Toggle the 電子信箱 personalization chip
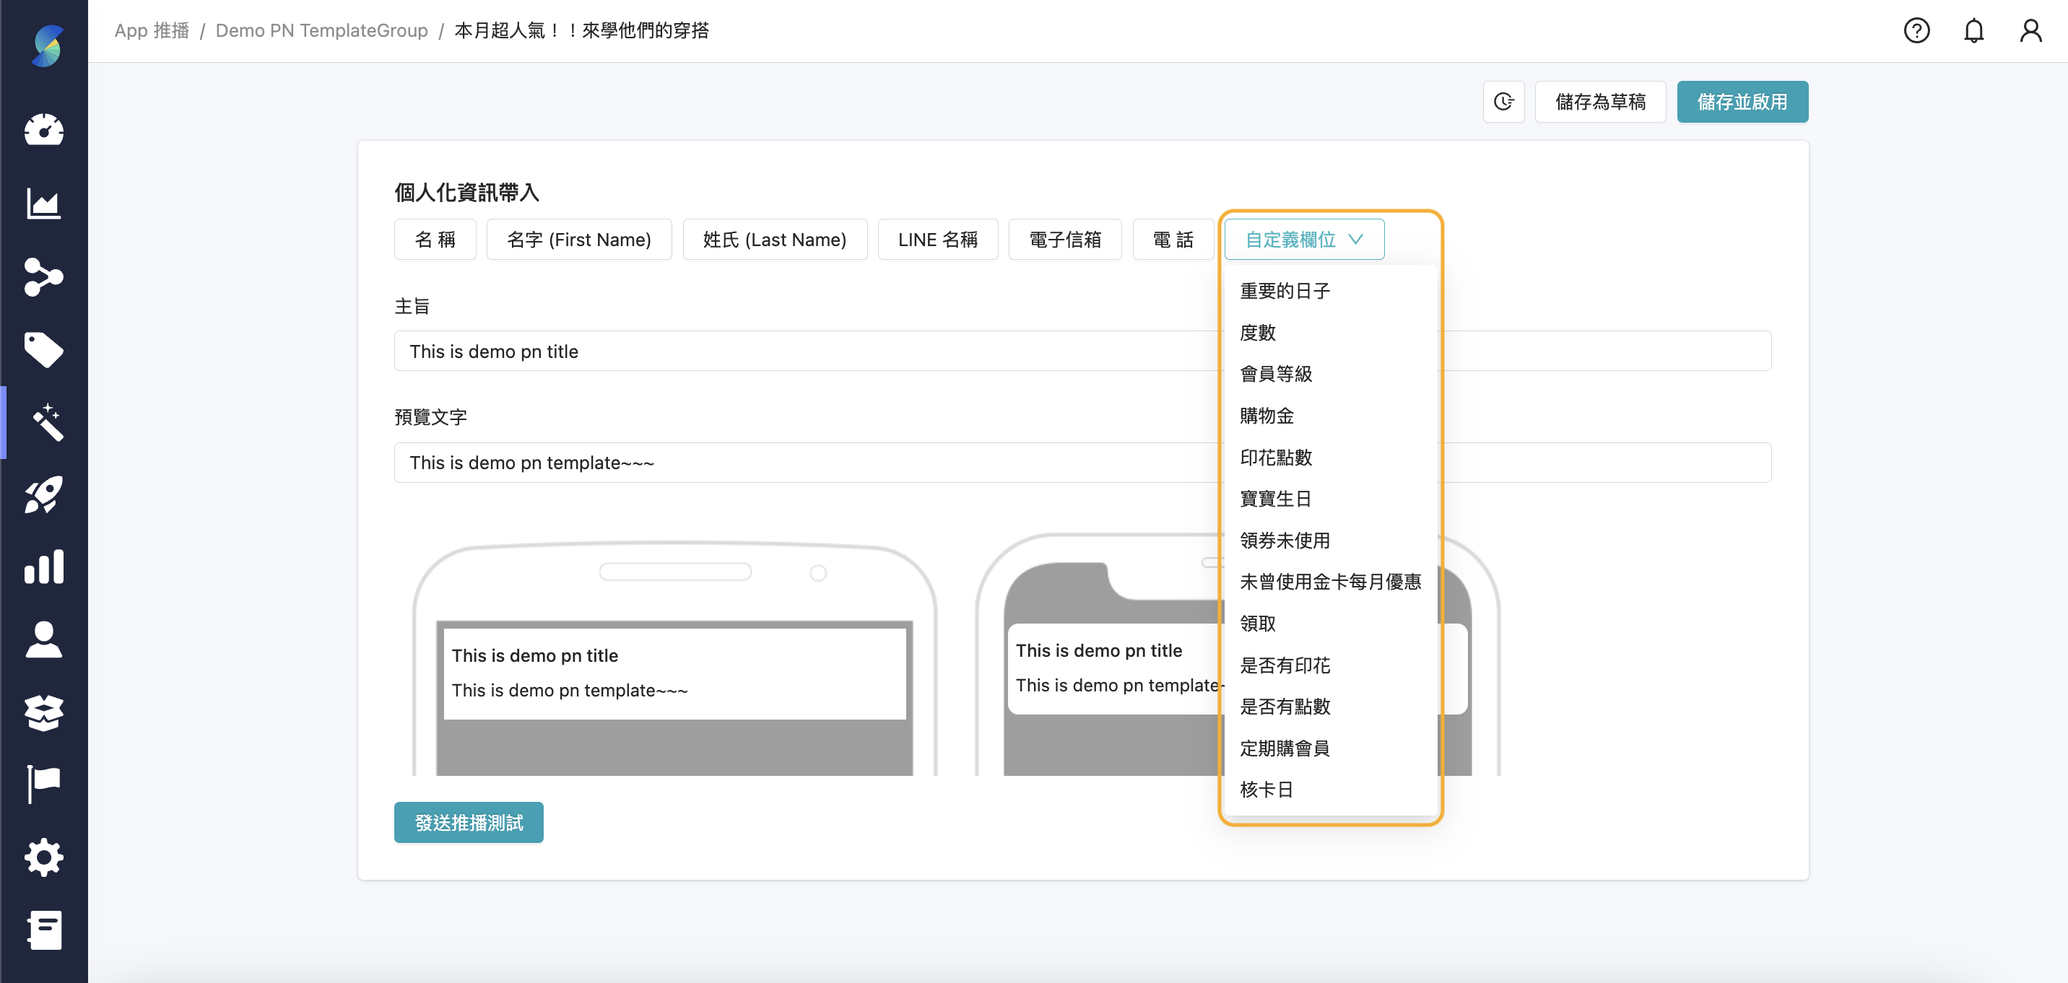This screenshot has width=2068, height=983. 1065,239
